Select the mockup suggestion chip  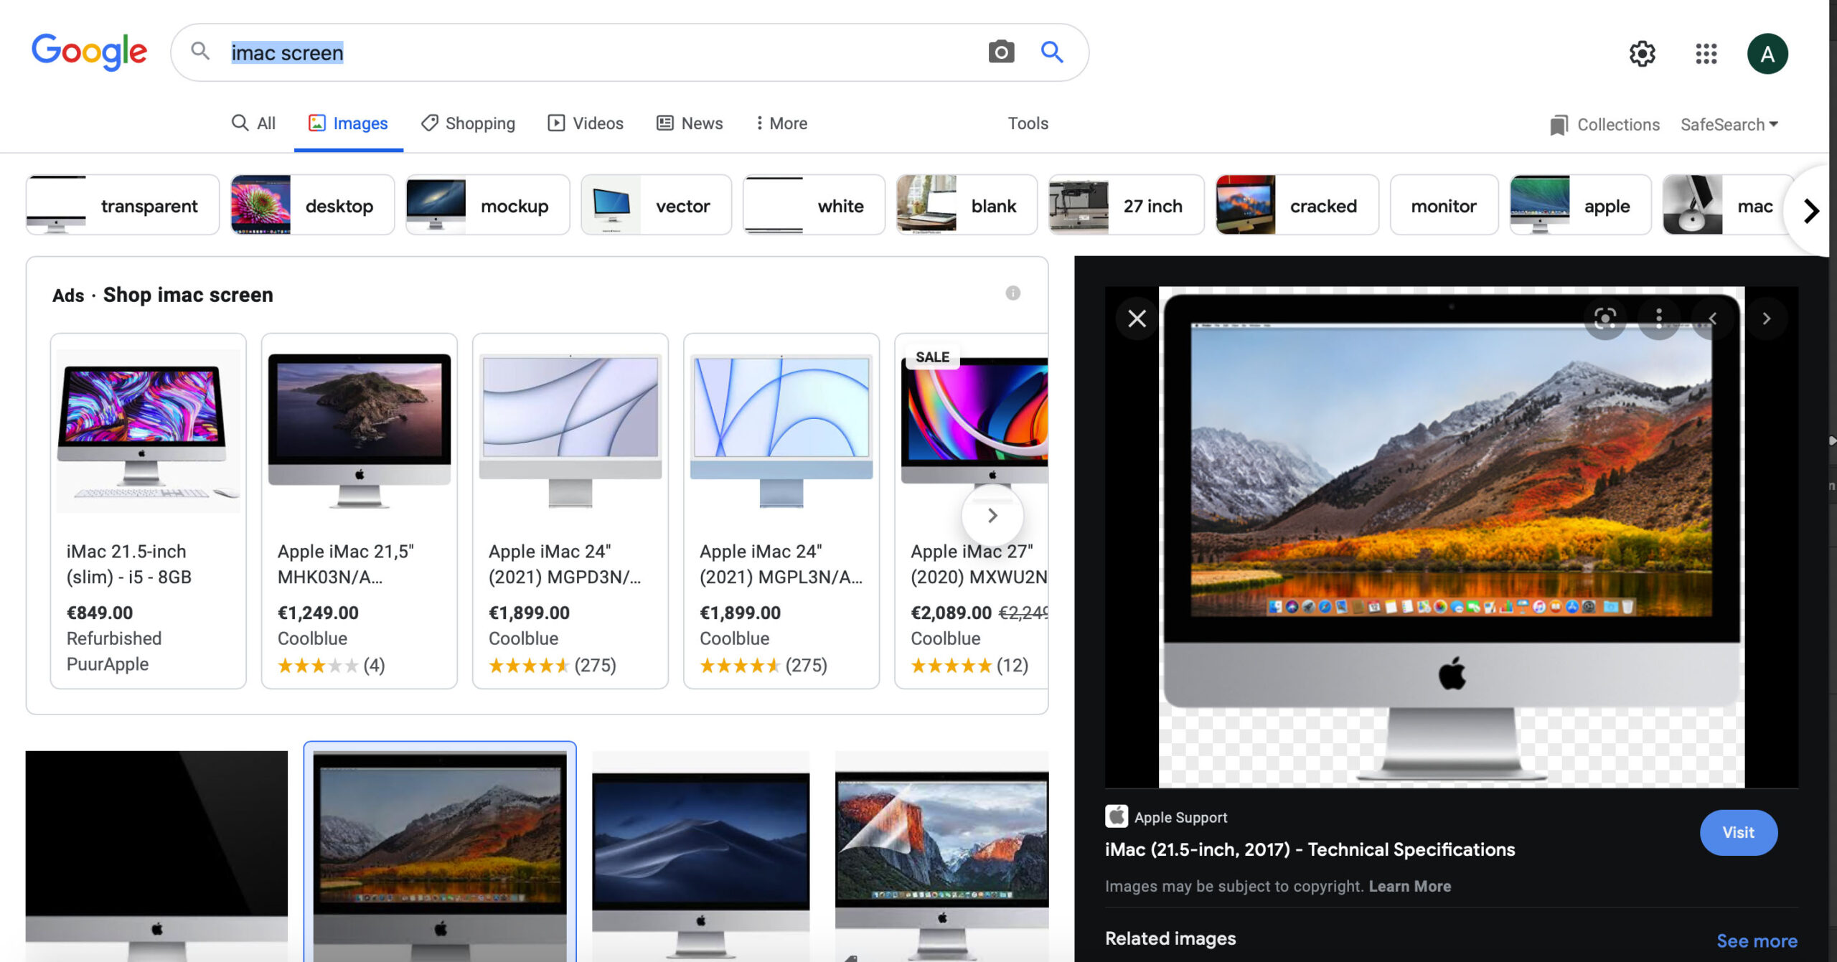[x=487, y=205]
